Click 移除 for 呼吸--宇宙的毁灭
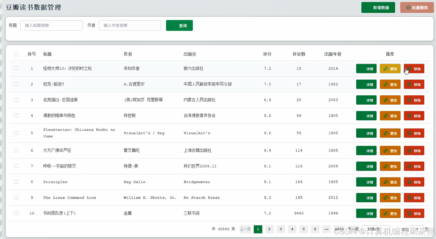436x239 pixels. pos(414,166)
